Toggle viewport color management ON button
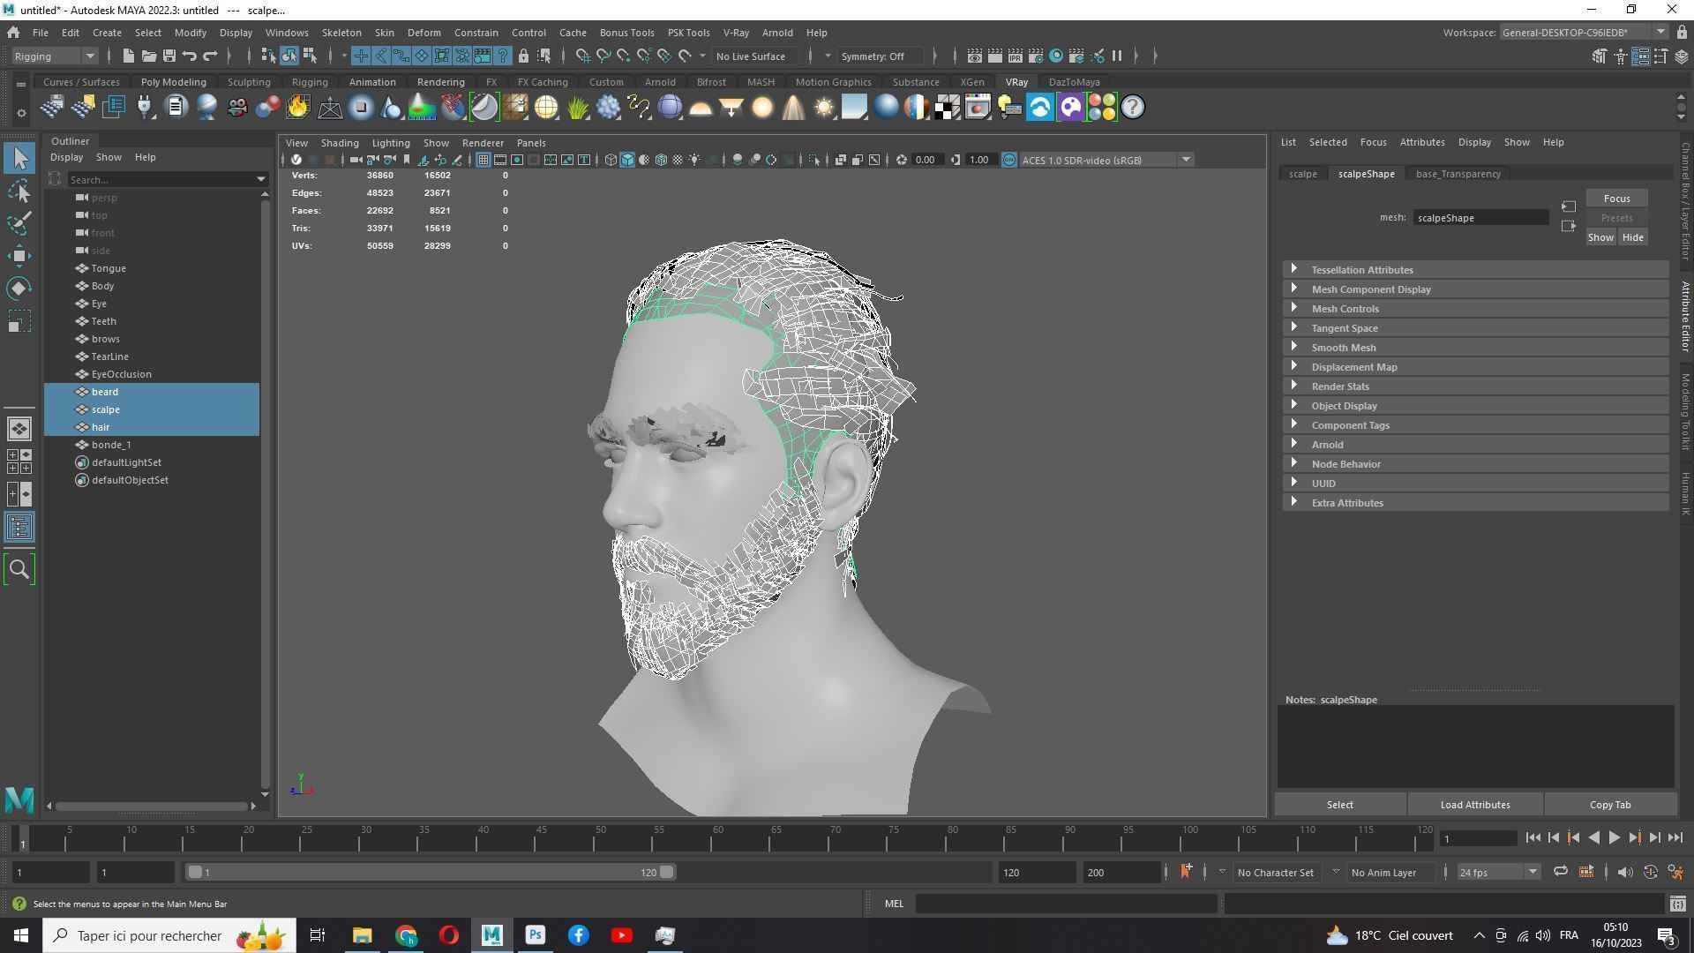 1009,160
